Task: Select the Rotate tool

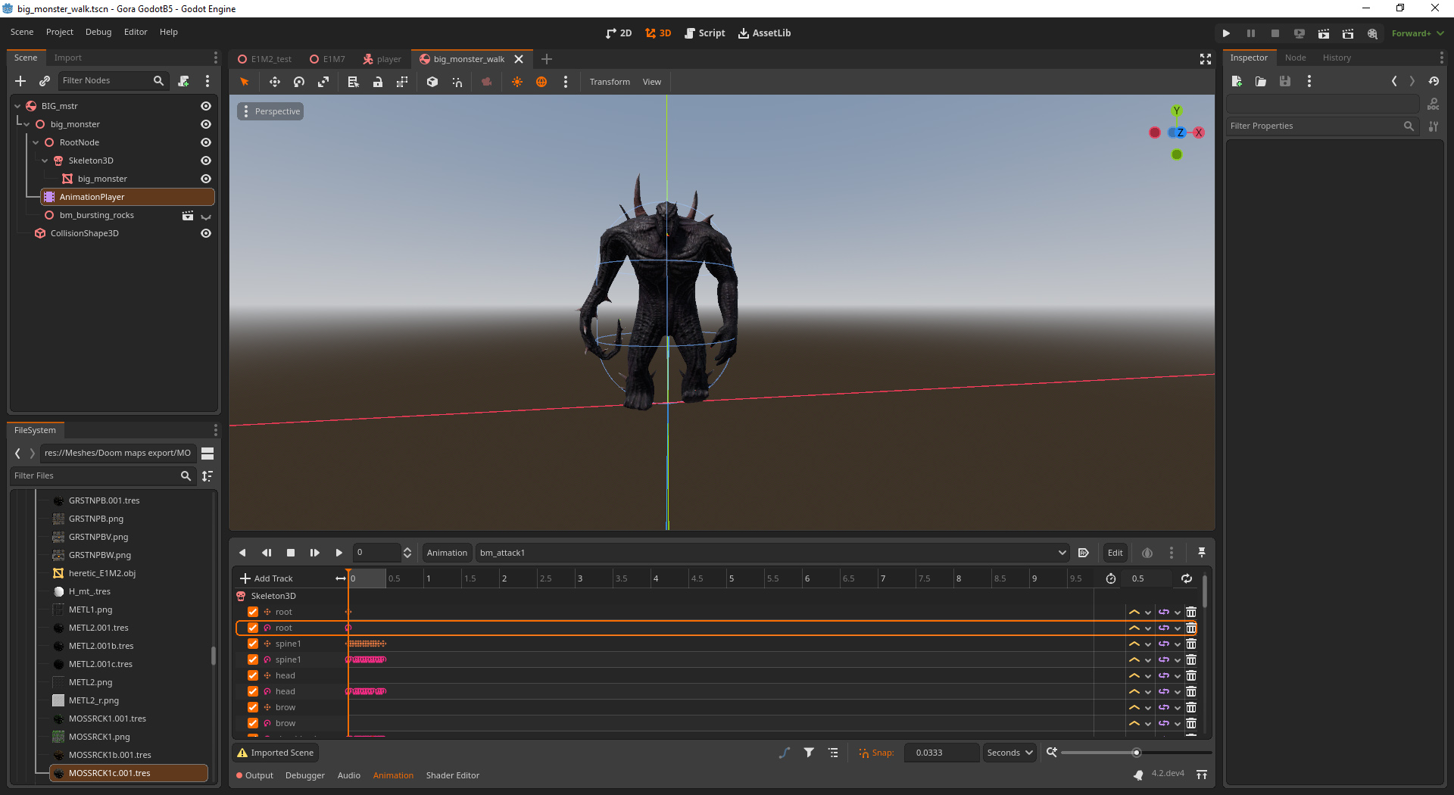Action: click(299, 82)
